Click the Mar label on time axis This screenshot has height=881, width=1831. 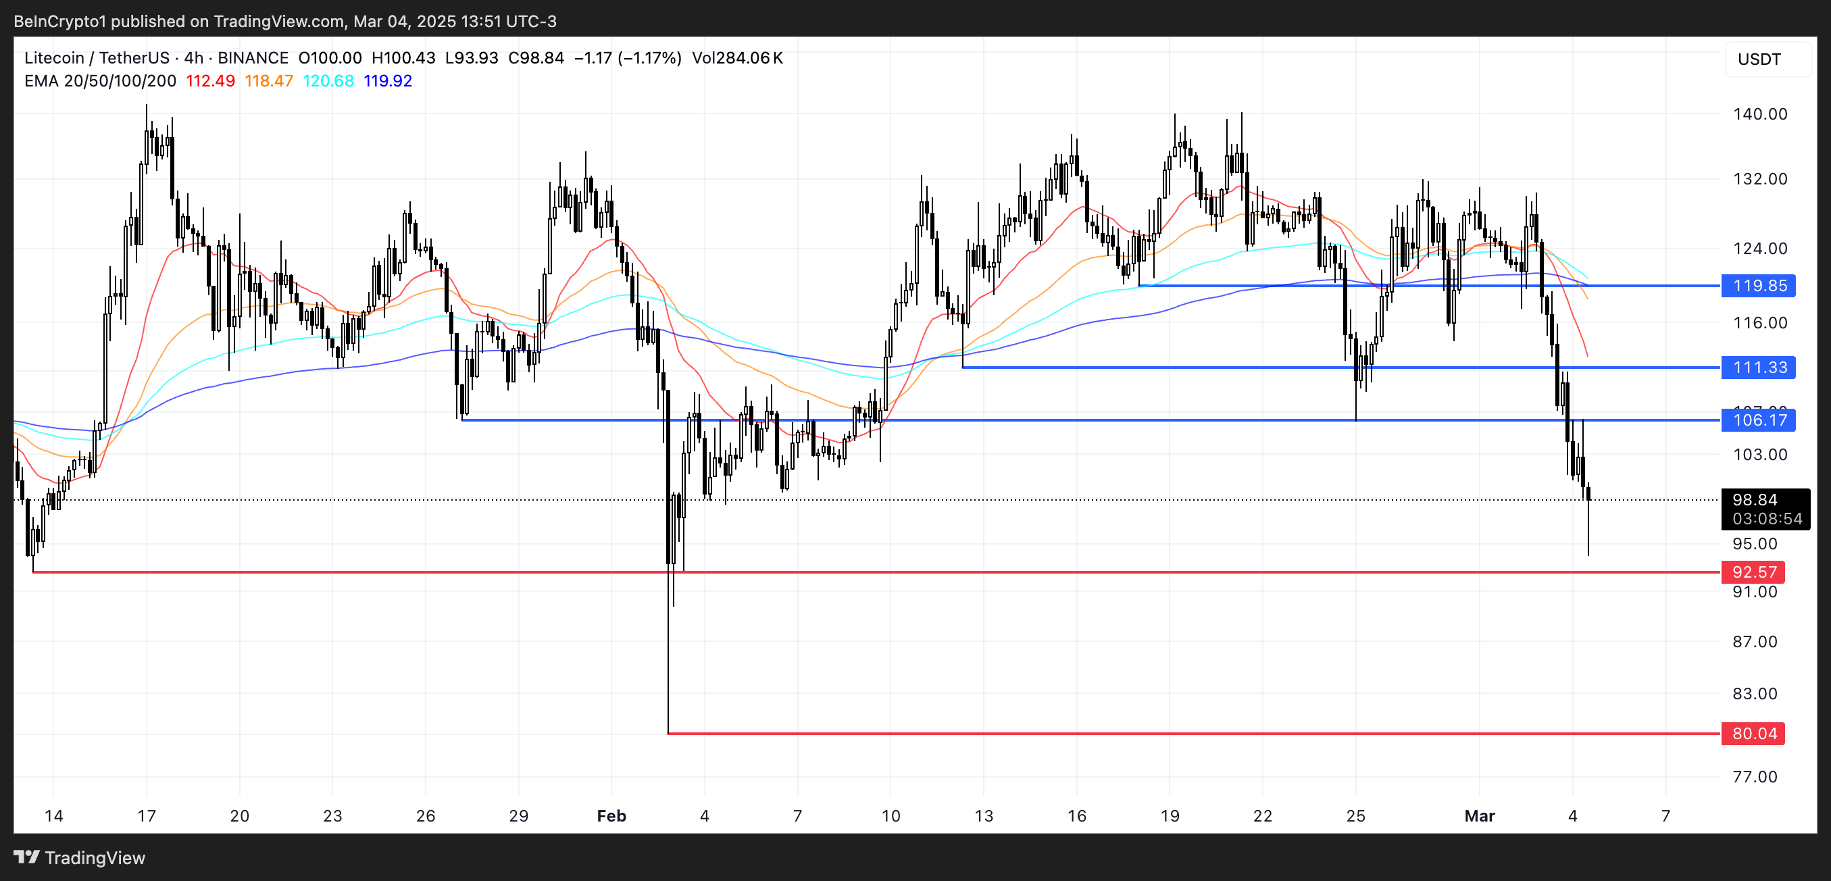coord(1479,815)
